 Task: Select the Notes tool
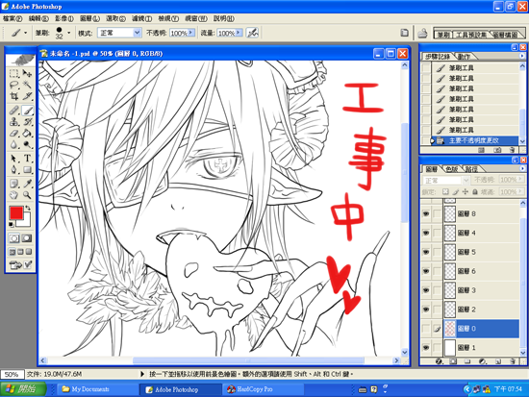point(13,184)
